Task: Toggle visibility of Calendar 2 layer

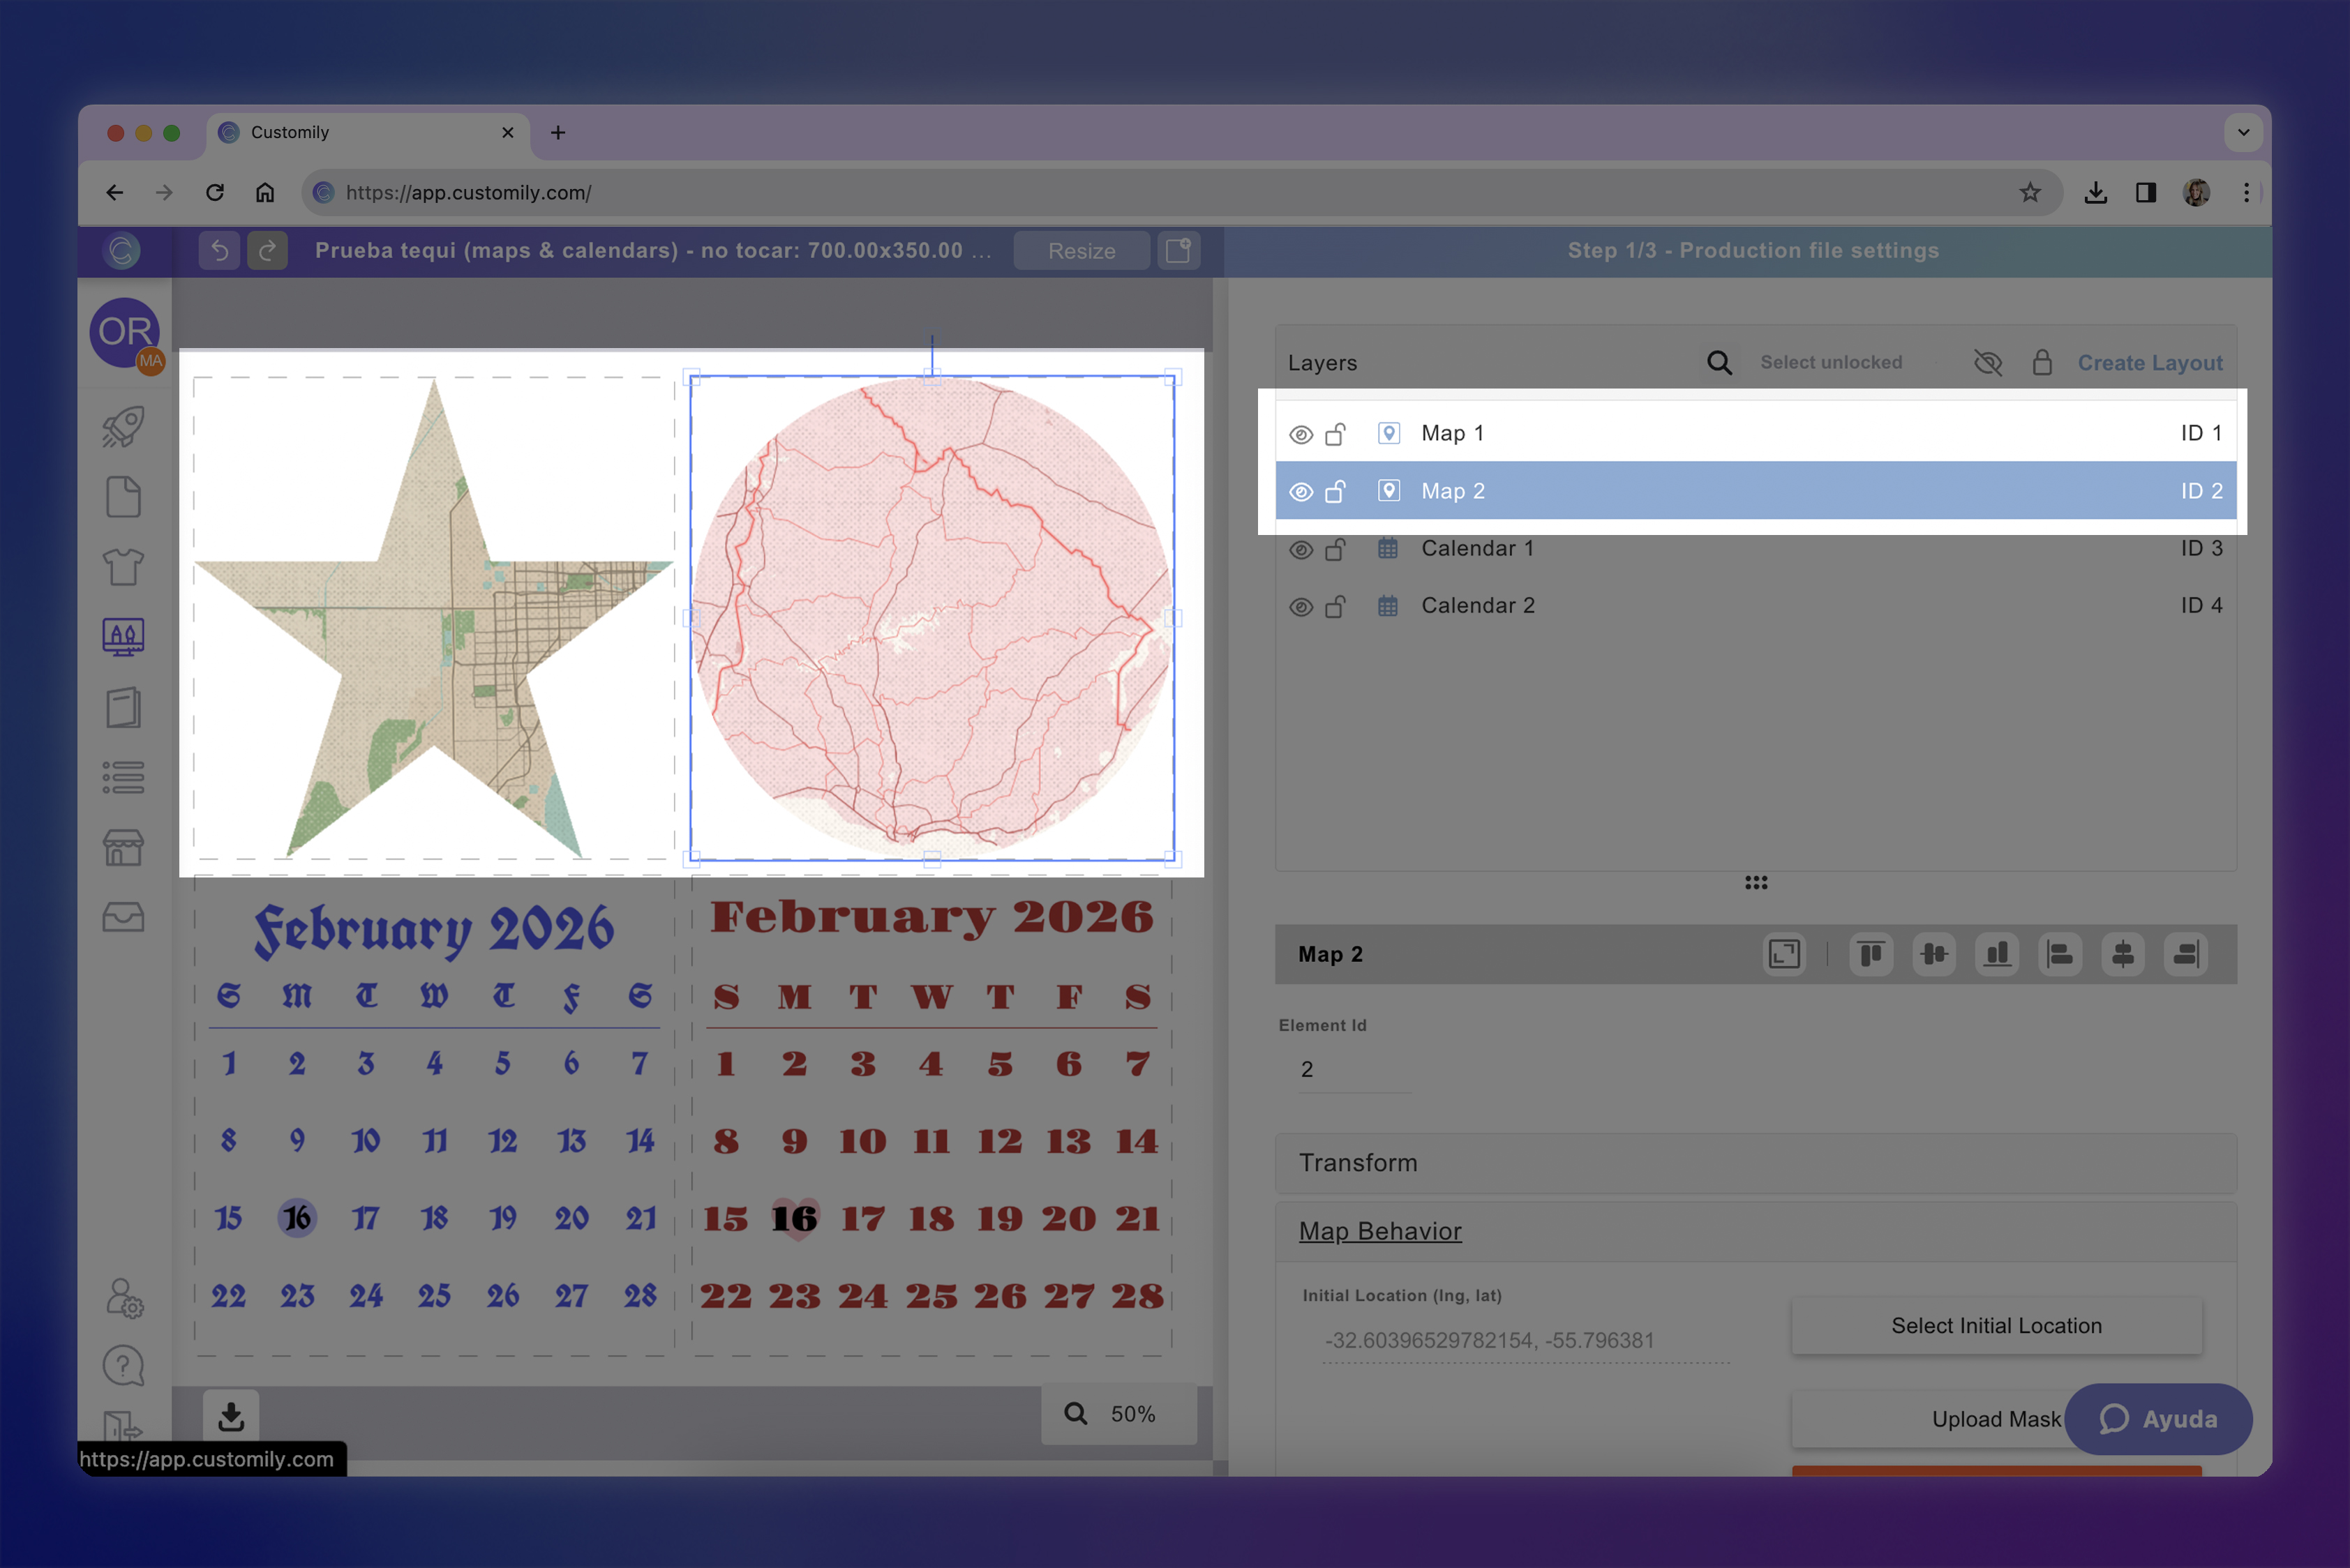Action: 1301,606
